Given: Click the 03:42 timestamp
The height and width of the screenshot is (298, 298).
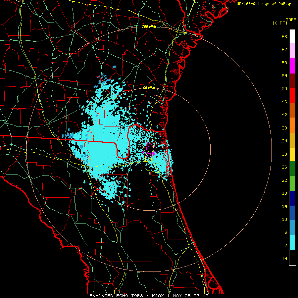Looking at the screenshot, I should [x=201, y=296].
